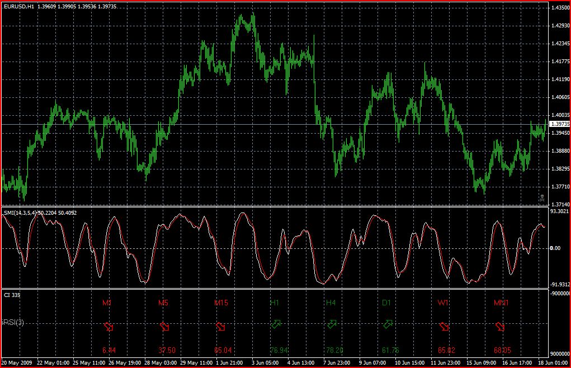The width and height of the screenshot is (571, 368).
Task: Click the RSI value 65.04 under M15
Action: pyautogui.click(x=223, y=350)
